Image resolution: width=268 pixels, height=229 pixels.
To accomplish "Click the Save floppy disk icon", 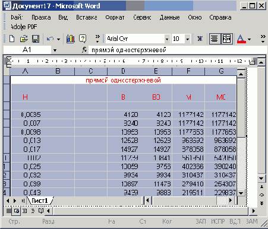I will pos(36,39).
